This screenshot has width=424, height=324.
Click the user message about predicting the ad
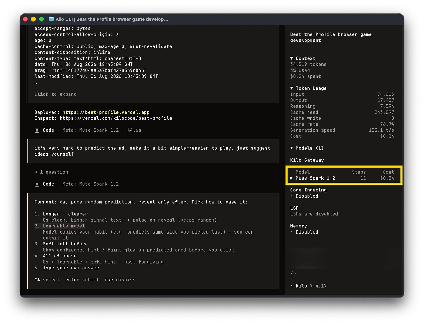click(153, 151)
